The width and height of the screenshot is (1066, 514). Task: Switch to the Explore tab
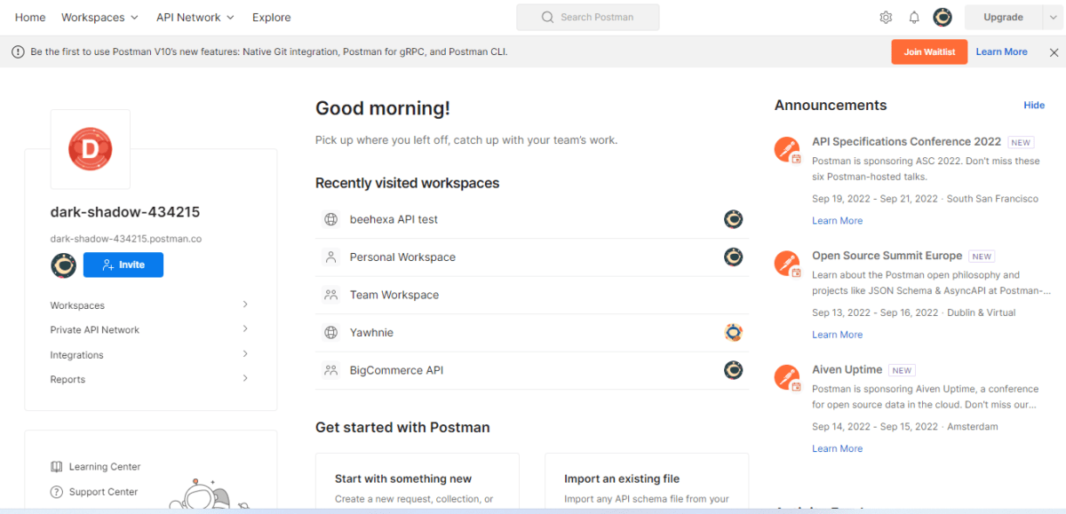click(x=271, y=17)
